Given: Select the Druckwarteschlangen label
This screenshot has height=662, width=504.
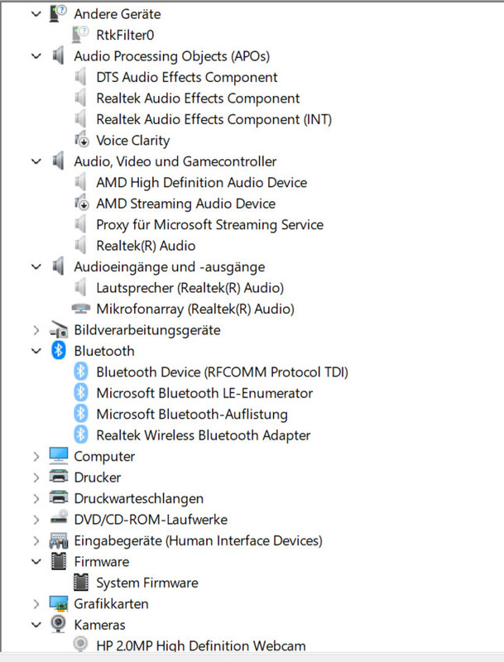Looking at the screenshot, I should coord(138,499).
